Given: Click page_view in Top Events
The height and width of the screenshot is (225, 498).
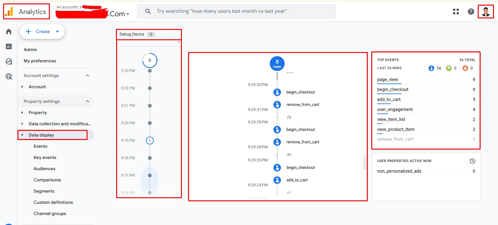Looking at the screenshot, I should (387, 79).
